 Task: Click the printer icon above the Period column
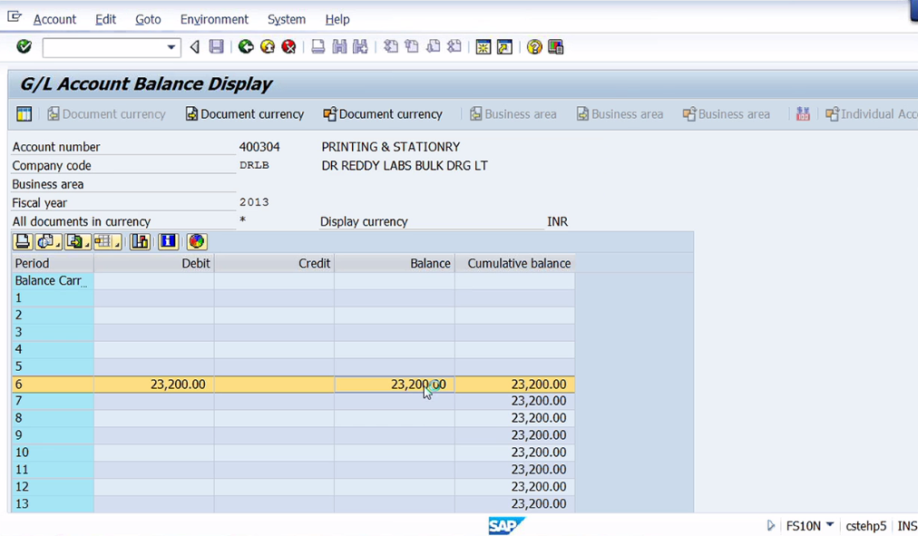pos(23,241)
